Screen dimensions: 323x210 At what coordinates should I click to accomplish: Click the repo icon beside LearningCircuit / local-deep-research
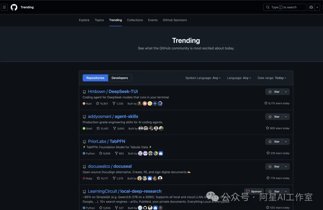click(x=84, y=192)
